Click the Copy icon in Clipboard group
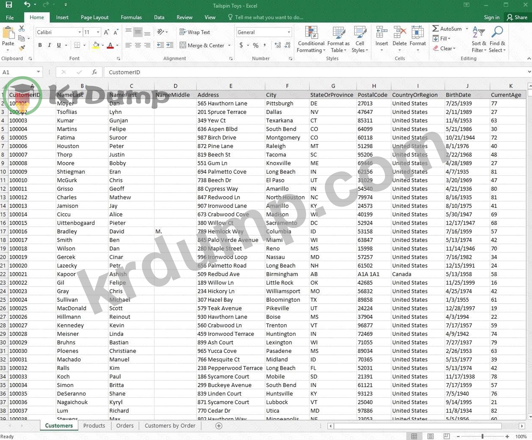Viewport: 532px width, 440px height. (21, 38)
